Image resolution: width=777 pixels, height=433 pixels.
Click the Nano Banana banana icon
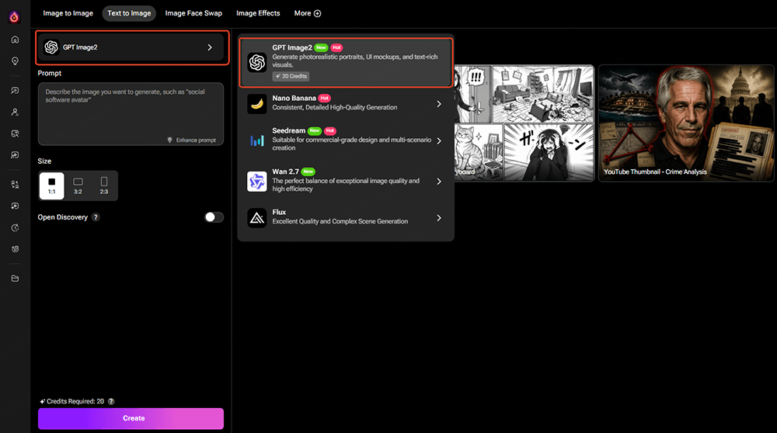click(x=256, y=104)
